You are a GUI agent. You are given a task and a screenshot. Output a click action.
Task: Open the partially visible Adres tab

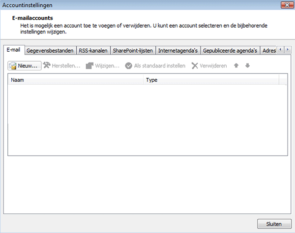click(x=268, y=50)
